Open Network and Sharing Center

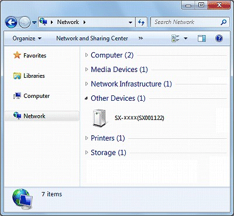[92, 39]
